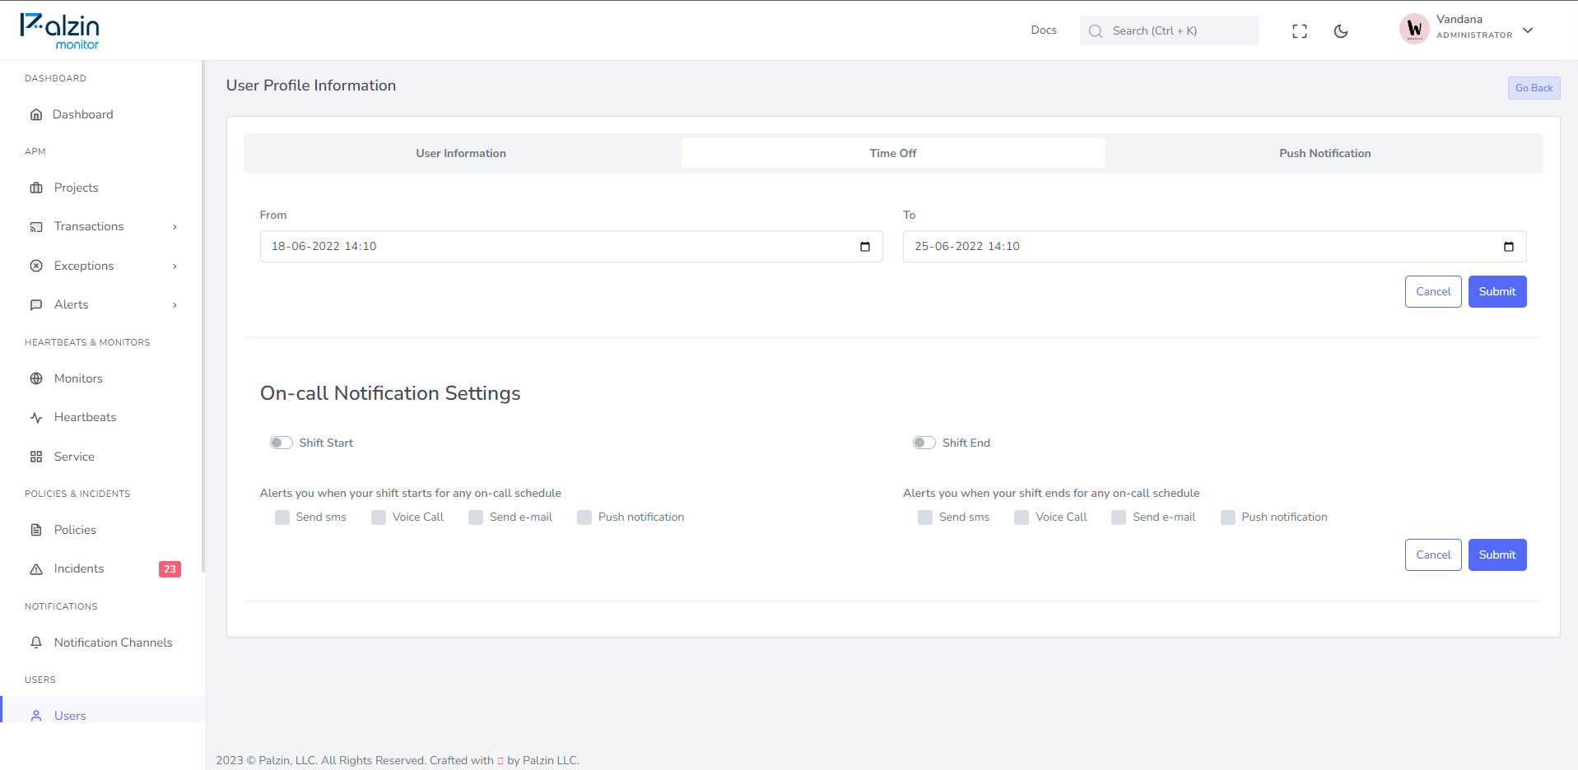Select the Time Off tab
This screenshot has width=1578, height=770.
click(x=893, y=153)
